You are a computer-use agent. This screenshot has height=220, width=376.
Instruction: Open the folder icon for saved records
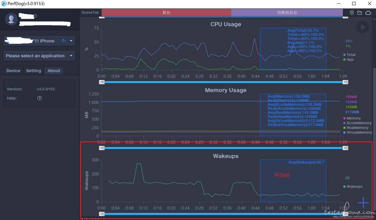[359, 13]
